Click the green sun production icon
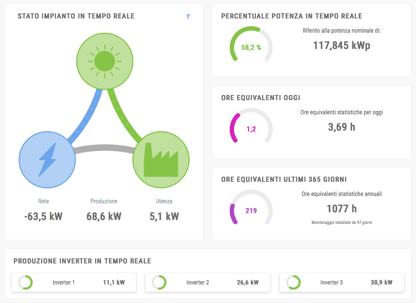Screen dimensions: 416x303 104,61
